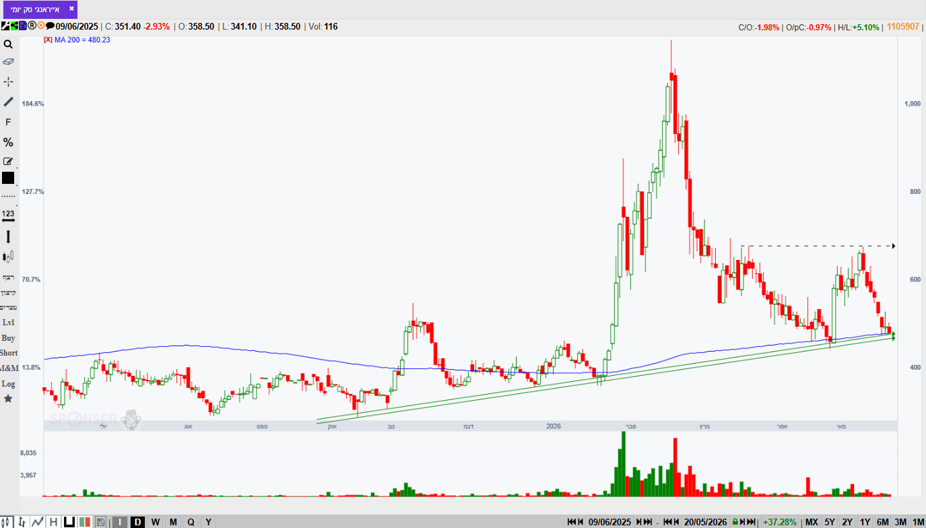Select the magnifier search tool

(x=8, y=44)
